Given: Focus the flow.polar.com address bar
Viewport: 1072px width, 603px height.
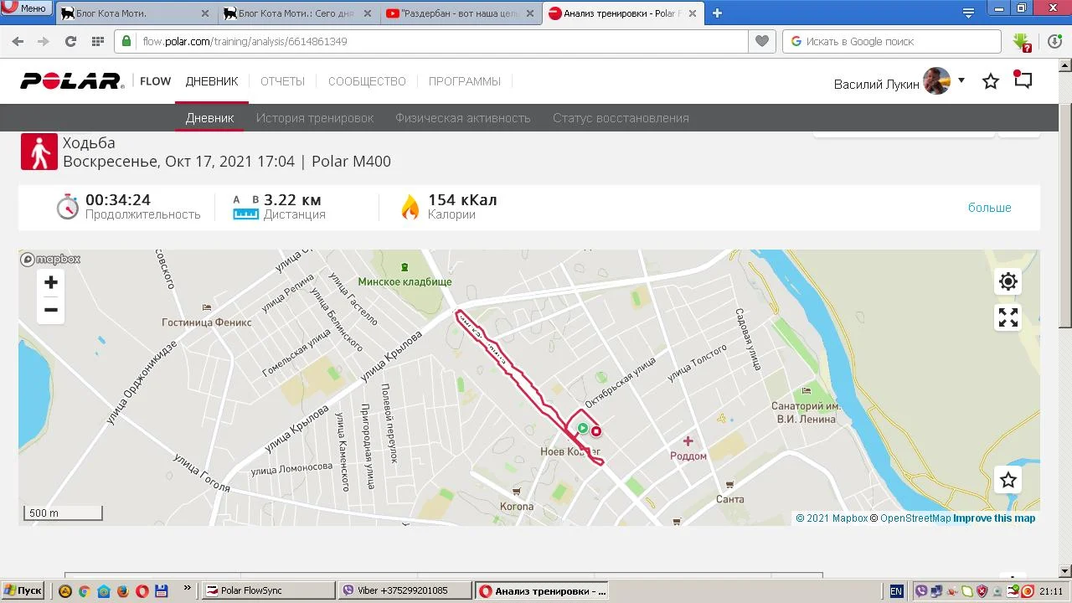Looking at the screenshot, I should [431, 41].
